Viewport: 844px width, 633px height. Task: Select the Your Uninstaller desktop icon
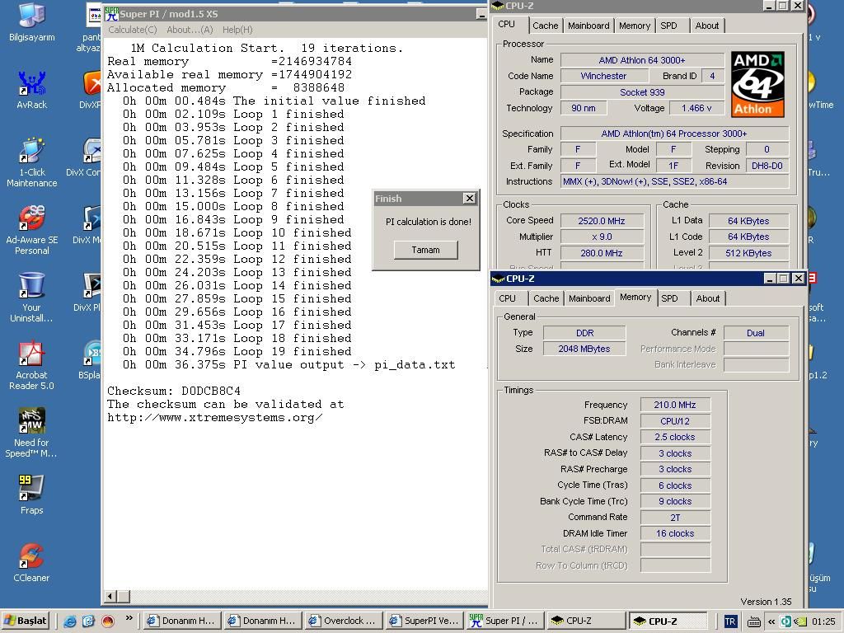[32, 297]
